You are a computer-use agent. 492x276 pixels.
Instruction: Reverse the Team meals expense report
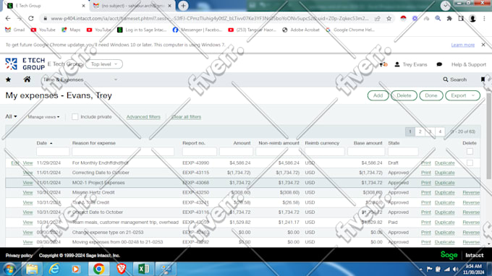coord(471,222)
